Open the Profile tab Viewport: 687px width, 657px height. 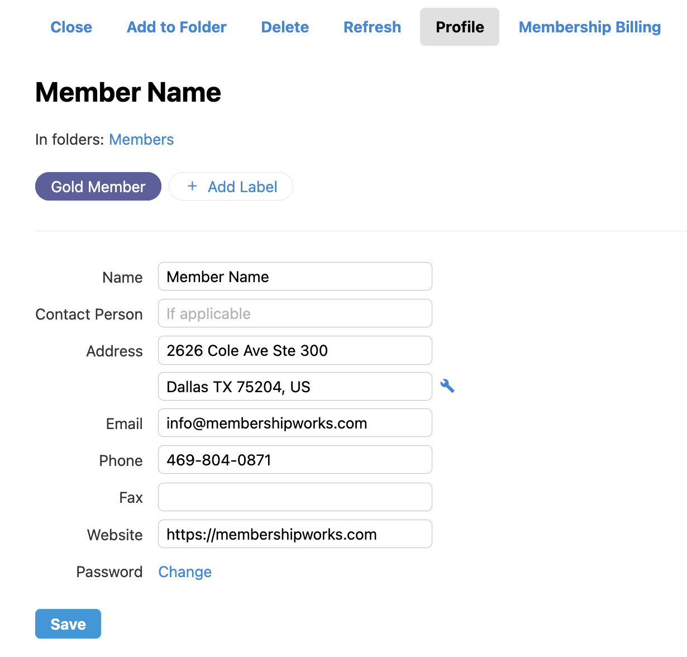coord(459,27)
